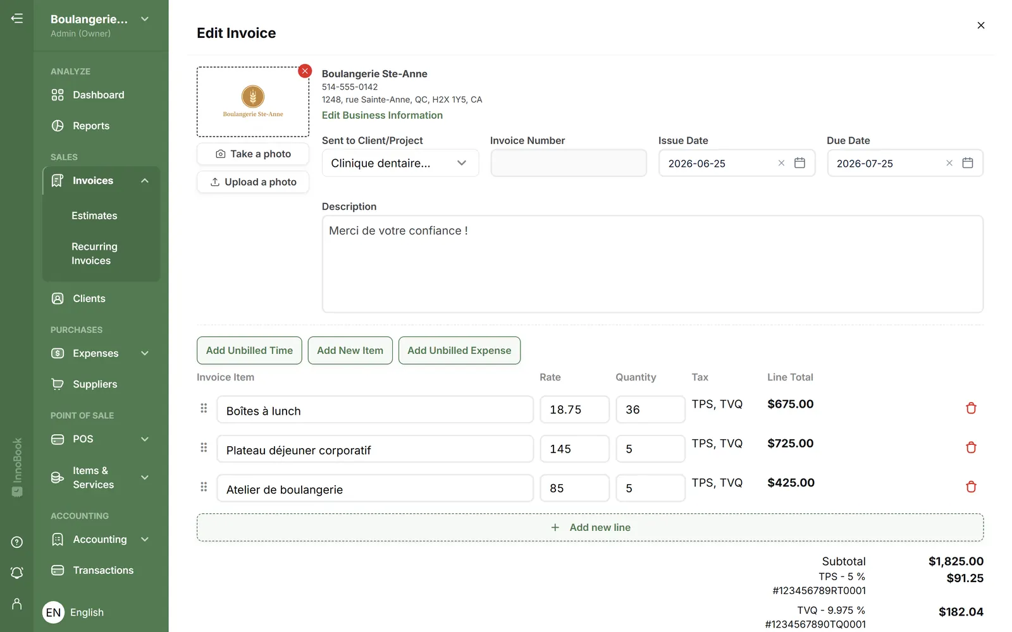The image size is (1012, 632).
Task: Open the user profile icon
Action: [x=17, y=604]
